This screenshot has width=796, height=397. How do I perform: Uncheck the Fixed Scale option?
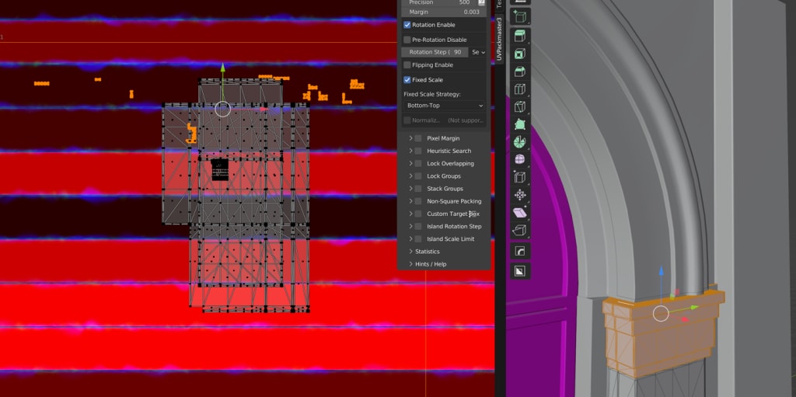pyautogui.click(x=407, y=80)
